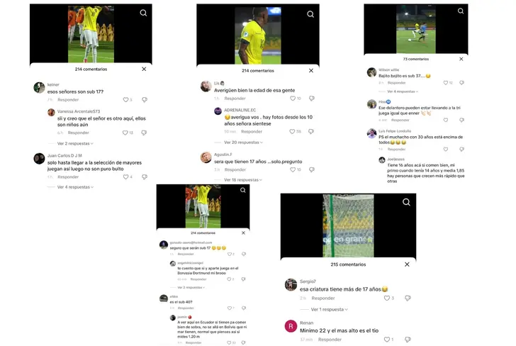This screenshot has height=346, width=516.
Task: Open Sergio7's profile avatar
Action: click(291, 285)
